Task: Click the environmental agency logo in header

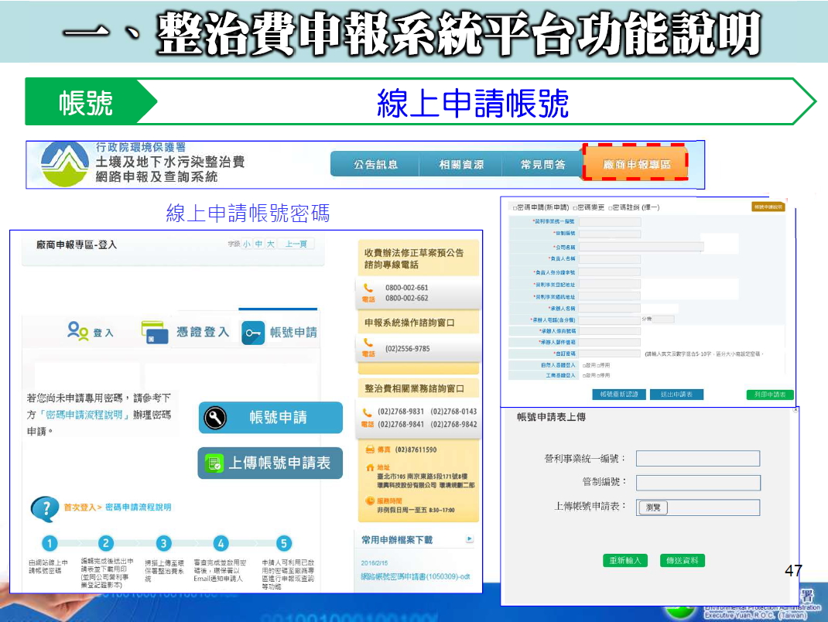Action: pyautogui.click(x=64, y=164)
